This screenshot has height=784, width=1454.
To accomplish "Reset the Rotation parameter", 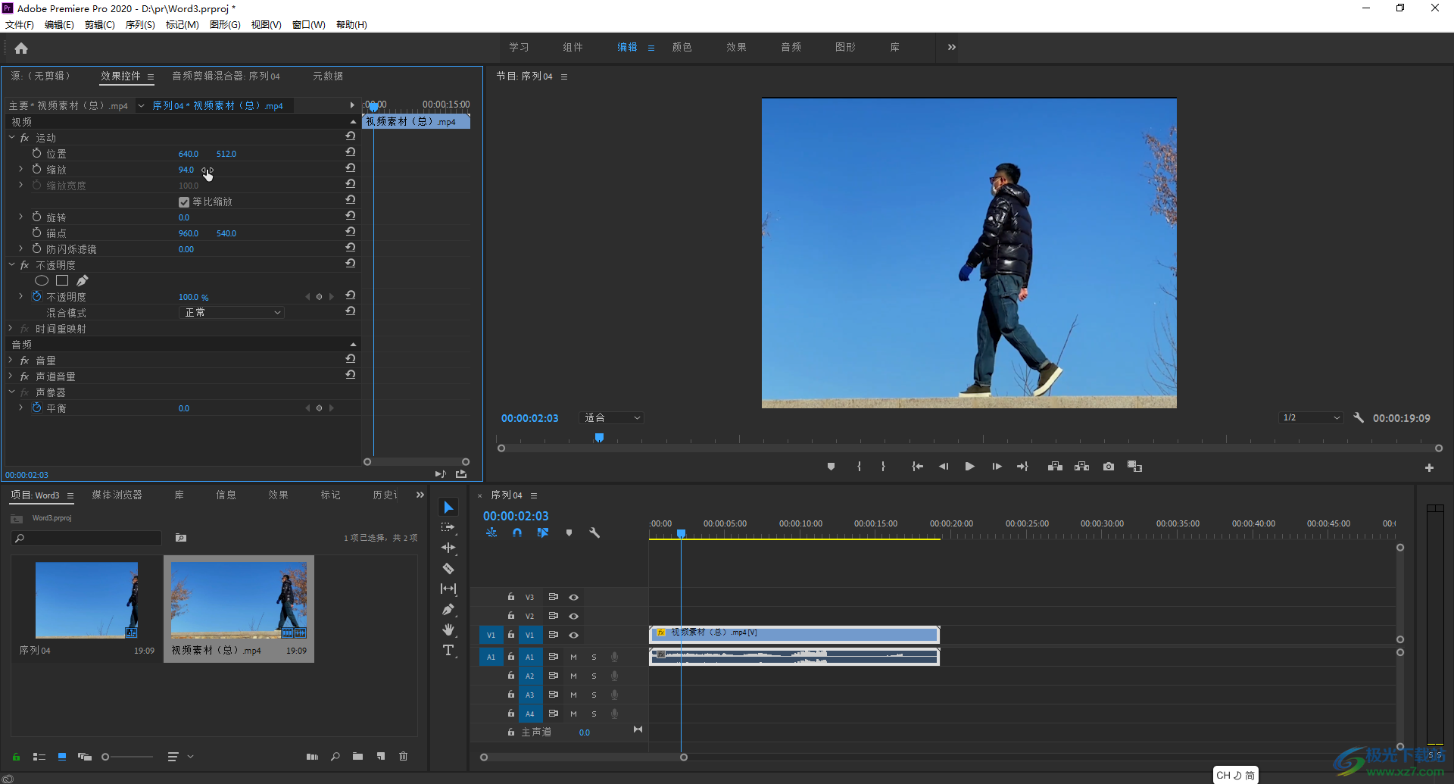I will pyautogui.click(x=351, y=216).
